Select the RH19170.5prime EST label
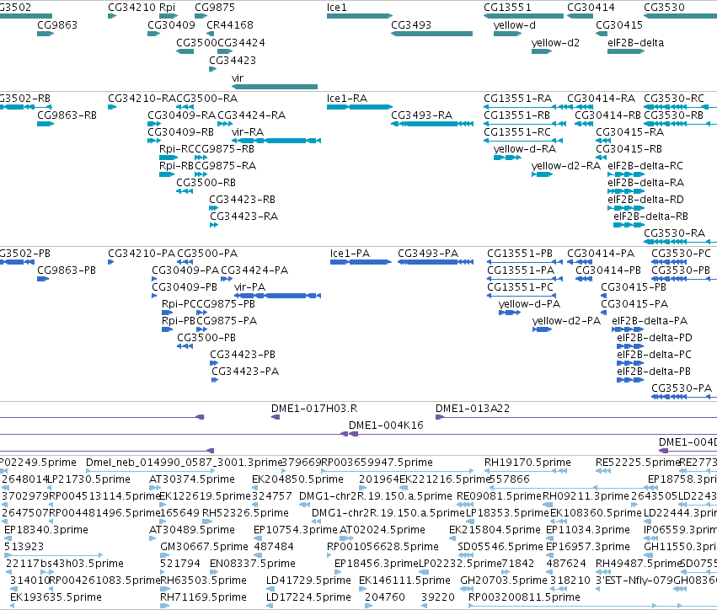 tap(527, 463)
